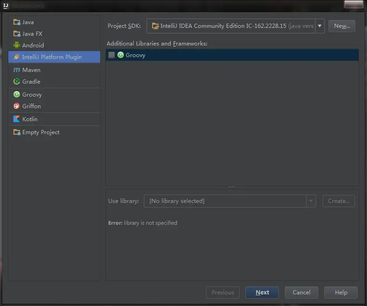Image resolution: width=367 pixels, height=306 pixels.
Task: Click the Cancel button
Action: tap(302, 293)
